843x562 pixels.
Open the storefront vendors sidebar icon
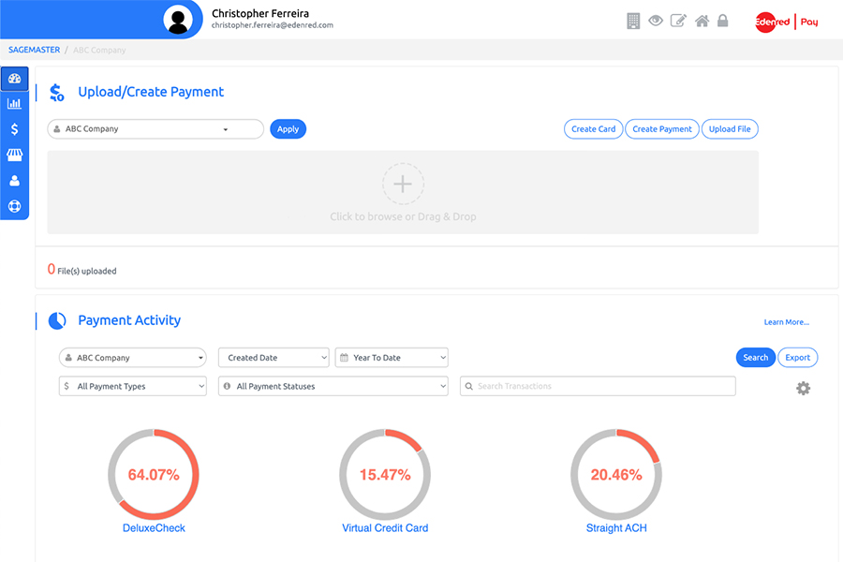click(x=14, y=155)
